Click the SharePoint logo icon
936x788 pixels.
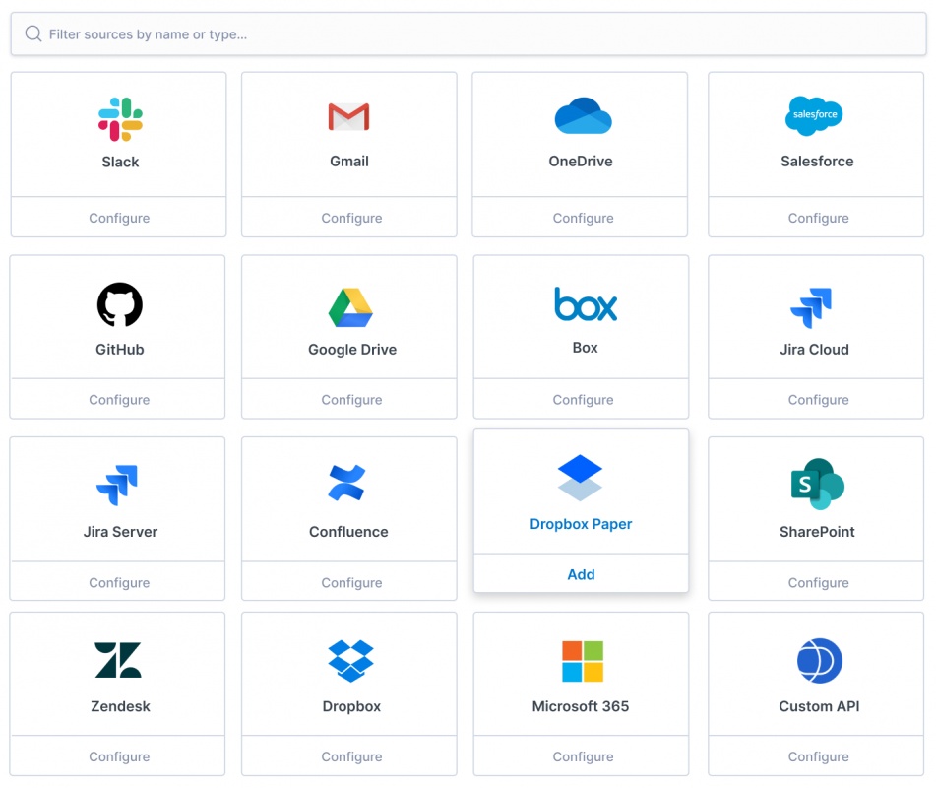[x=817, y=484]
